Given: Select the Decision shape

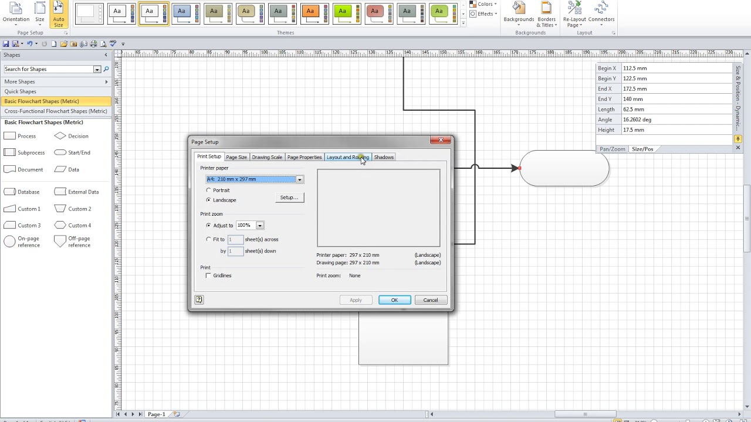Looking at the screenshot, I should tap(72, 136).
